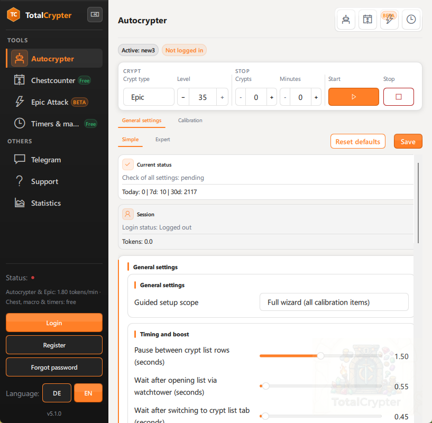Click the Login status: Logged out text
The width and height of the screenshot is (432, 423).
(157, 227)
